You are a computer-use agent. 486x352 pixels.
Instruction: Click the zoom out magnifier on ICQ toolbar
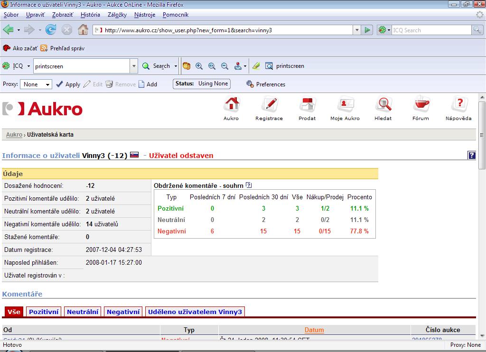pyautogui.click(x=224, y=66)
